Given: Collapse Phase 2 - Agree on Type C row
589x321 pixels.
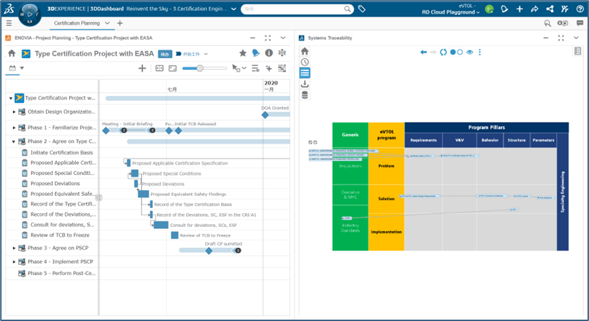Looking at the screenshot, I should point(14,142).
